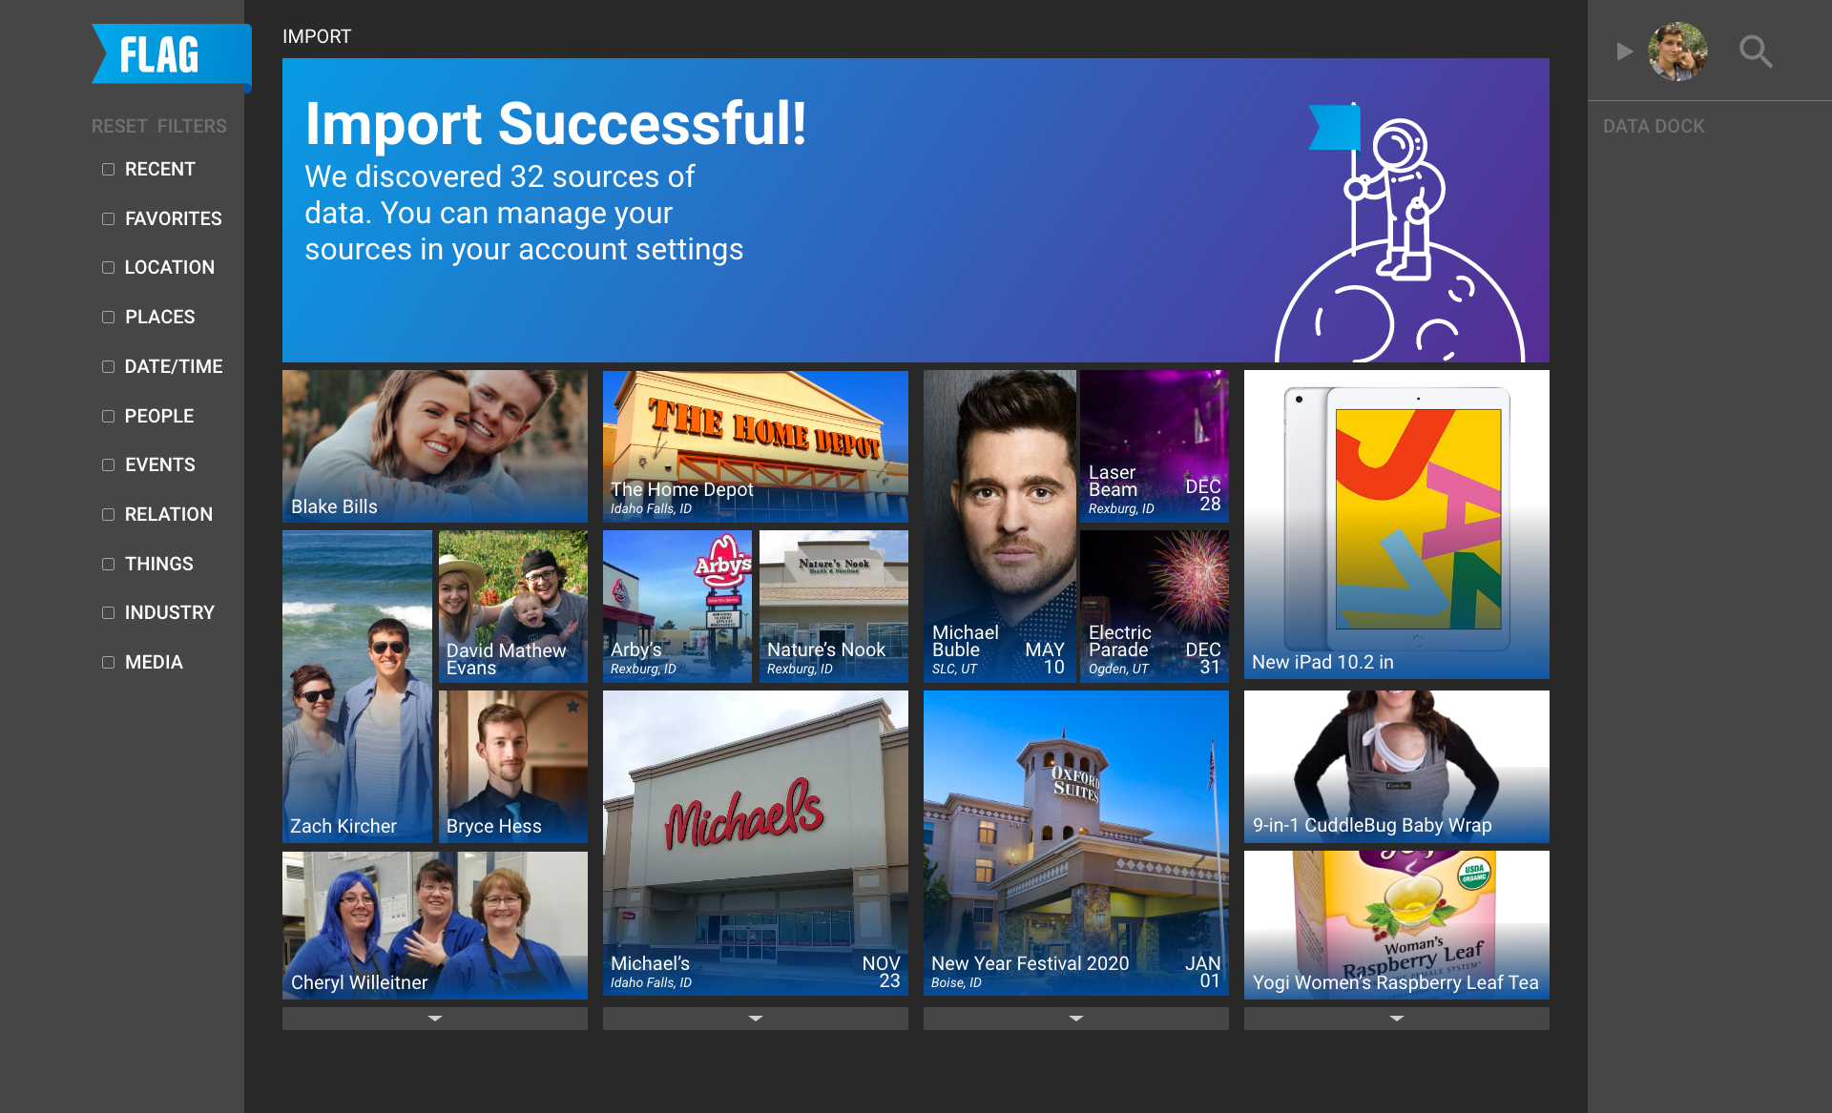Screen dimensions: 1832x1113
Task: Open the 9-in-1 CuddleBug Baby Wrap card
Action: tap(1397, 767)
